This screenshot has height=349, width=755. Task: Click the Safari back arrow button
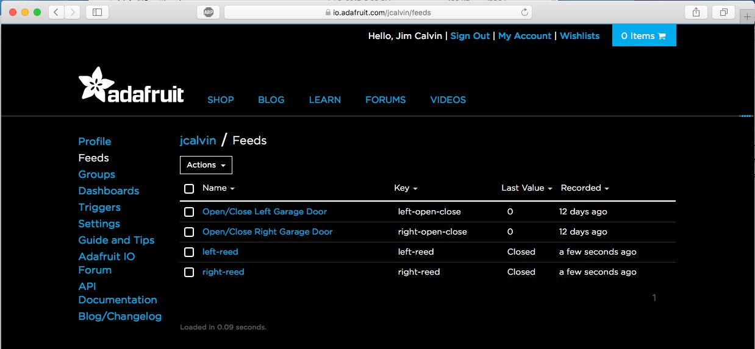pos(56,12)
